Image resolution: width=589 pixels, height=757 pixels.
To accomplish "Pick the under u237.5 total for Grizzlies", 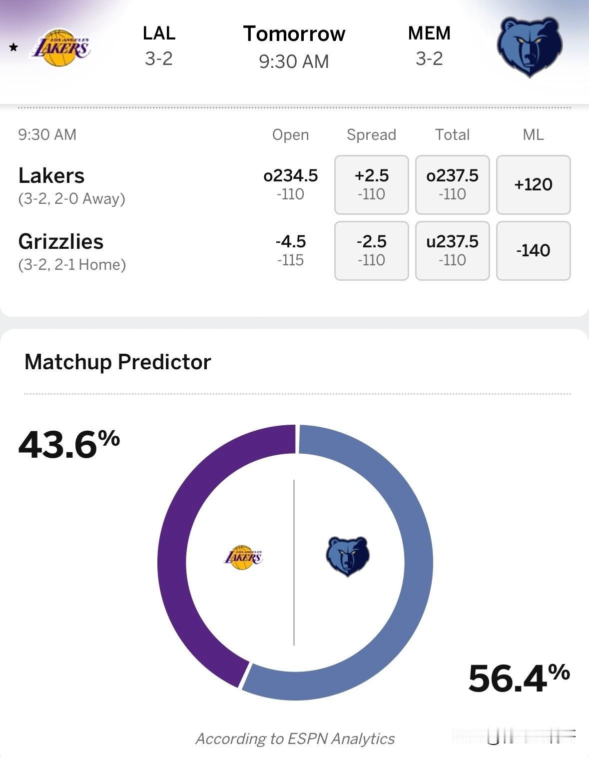I will [x=452, y=250].
